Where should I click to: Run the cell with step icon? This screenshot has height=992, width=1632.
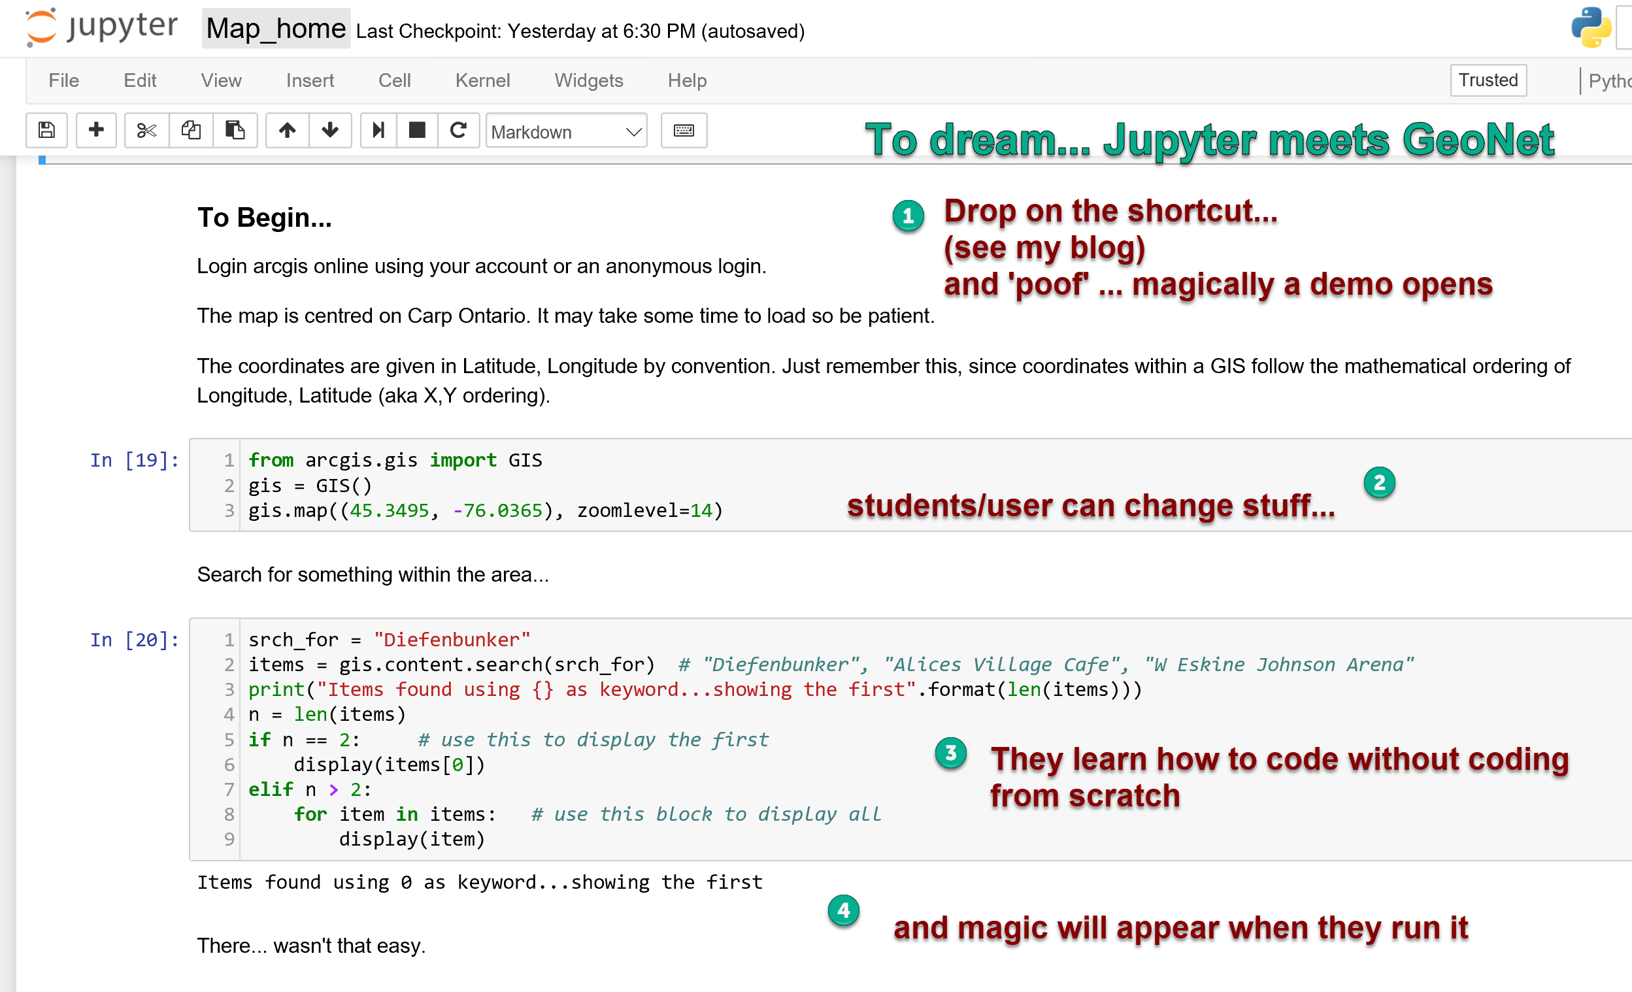tap(378, 131)
